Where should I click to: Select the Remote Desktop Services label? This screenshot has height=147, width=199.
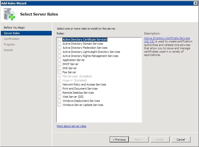[78, 93]
